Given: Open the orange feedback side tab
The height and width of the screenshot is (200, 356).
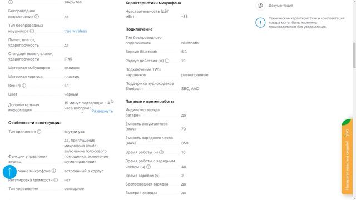Looking at the screenshot, I should [347, 157].
